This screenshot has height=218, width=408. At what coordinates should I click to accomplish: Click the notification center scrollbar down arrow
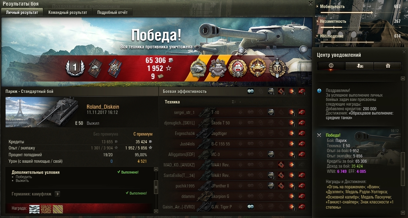(403, 212)
